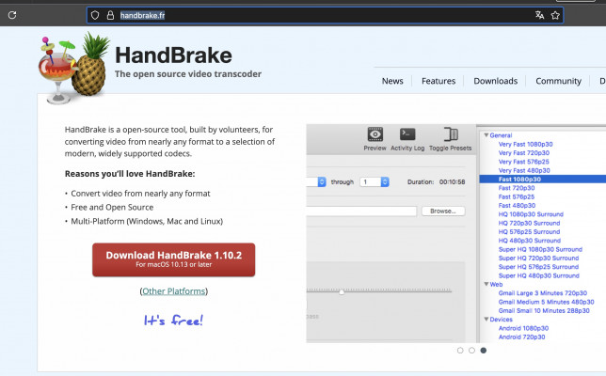
Task: Collapse the Web presets group
Action: point(485,284)
